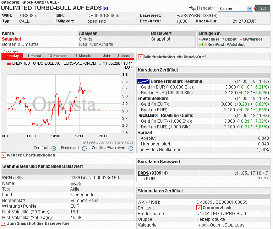Select the Basiswert radio button
273x229 pixels.
tap(84, 148)
